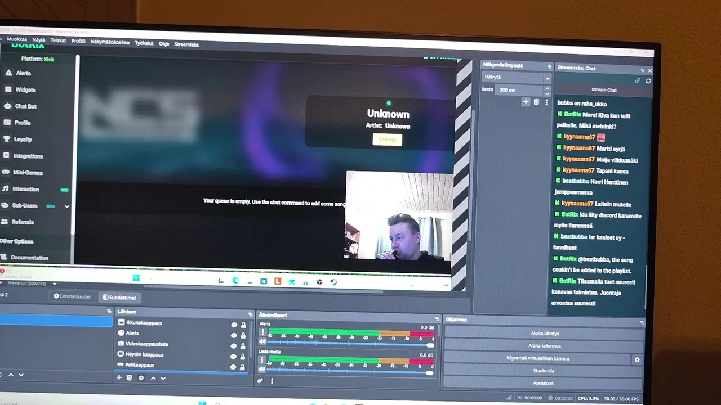Hide the Pelikaappaus source
721x405 pixels.
234,366
